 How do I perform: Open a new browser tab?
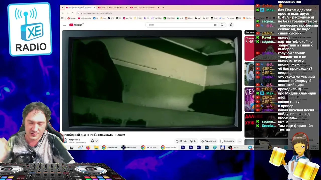[163, 7]
